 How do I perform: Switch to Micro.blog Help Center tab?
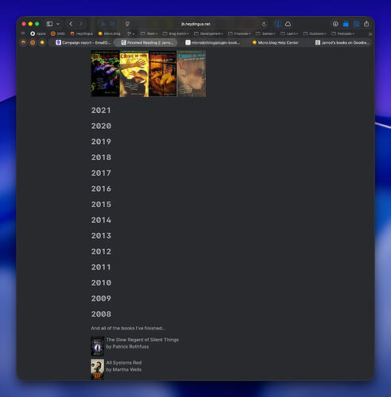pos(275,42)
